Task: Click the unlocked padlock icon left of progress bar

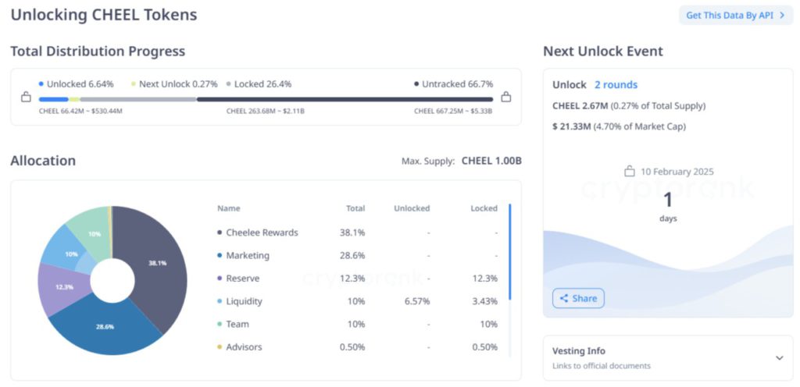Action: pyautogui.click(x=26, y=98)
